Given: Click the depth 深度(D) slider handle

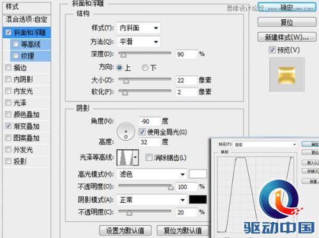Looking at the screenshot, I should click(x=123, y=55).
